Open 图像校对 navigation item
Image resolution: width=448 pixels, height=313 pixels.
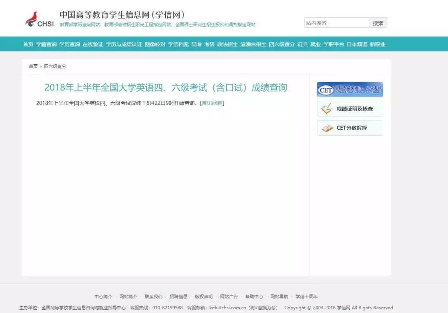tap(155, 44)
